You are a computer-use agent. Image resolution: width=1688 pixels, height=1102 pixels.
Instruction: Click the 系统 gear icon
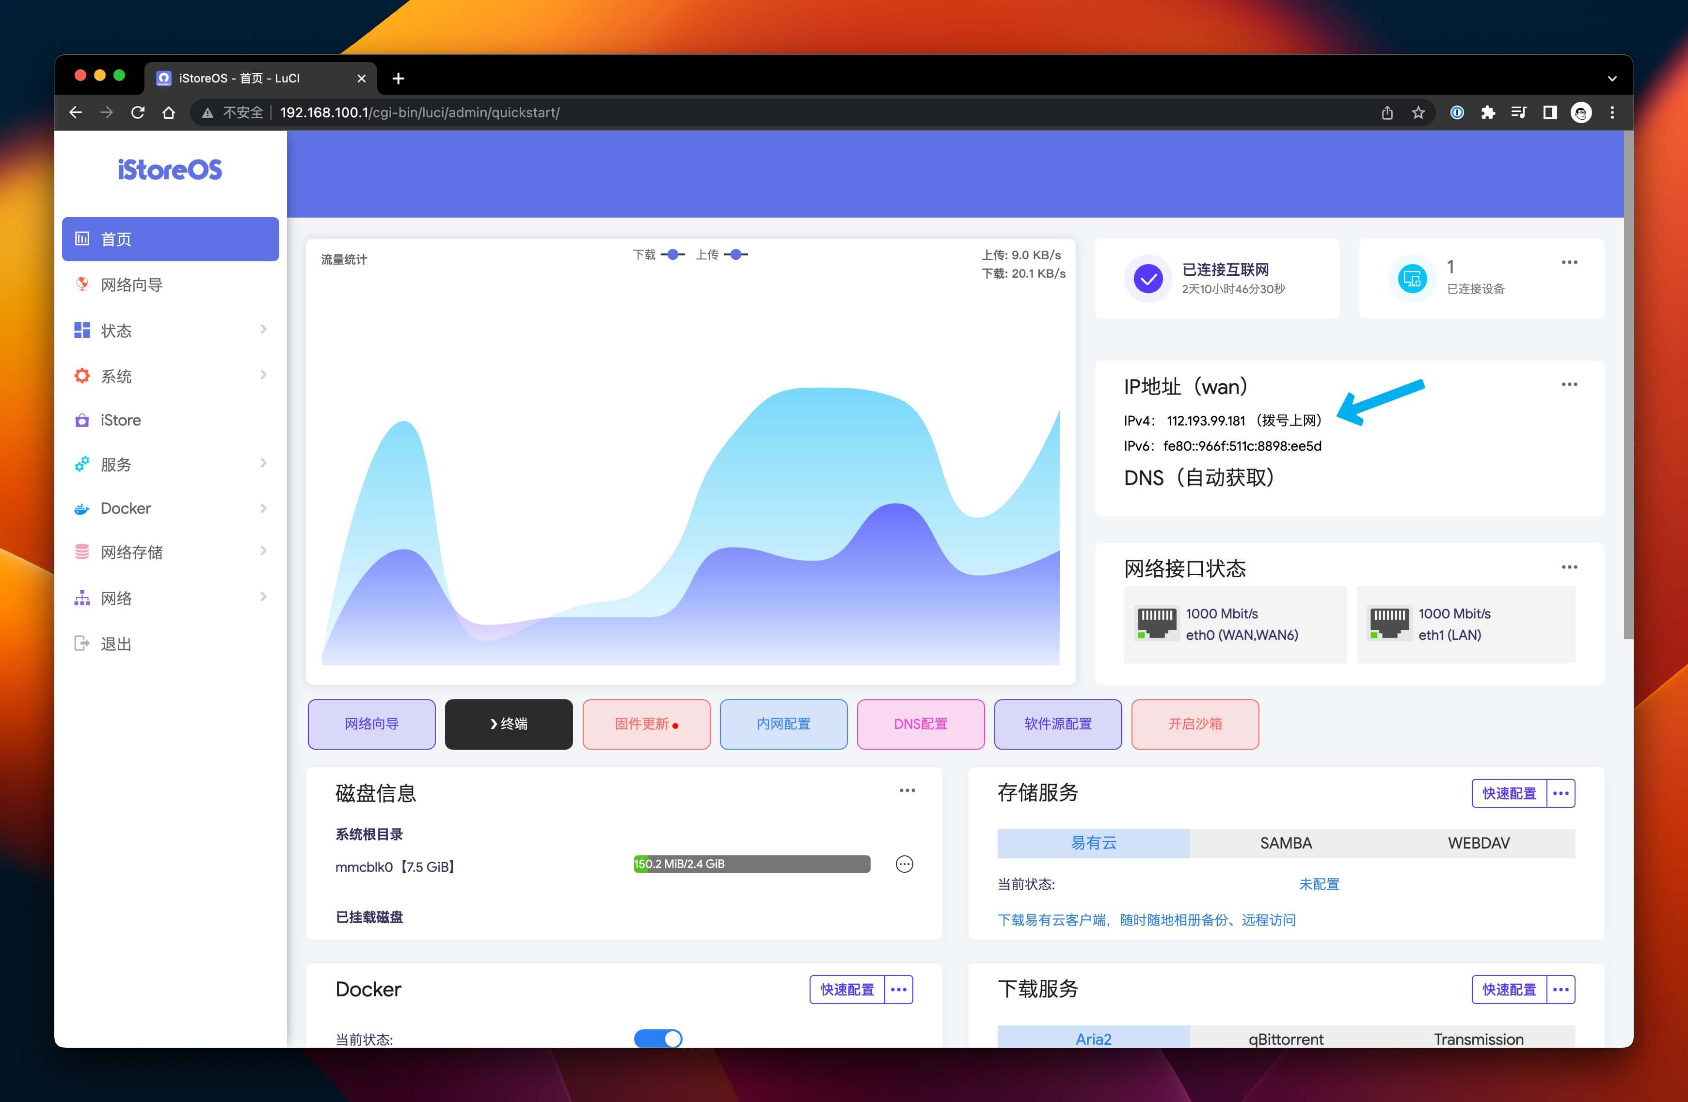(x=82, y=375)
